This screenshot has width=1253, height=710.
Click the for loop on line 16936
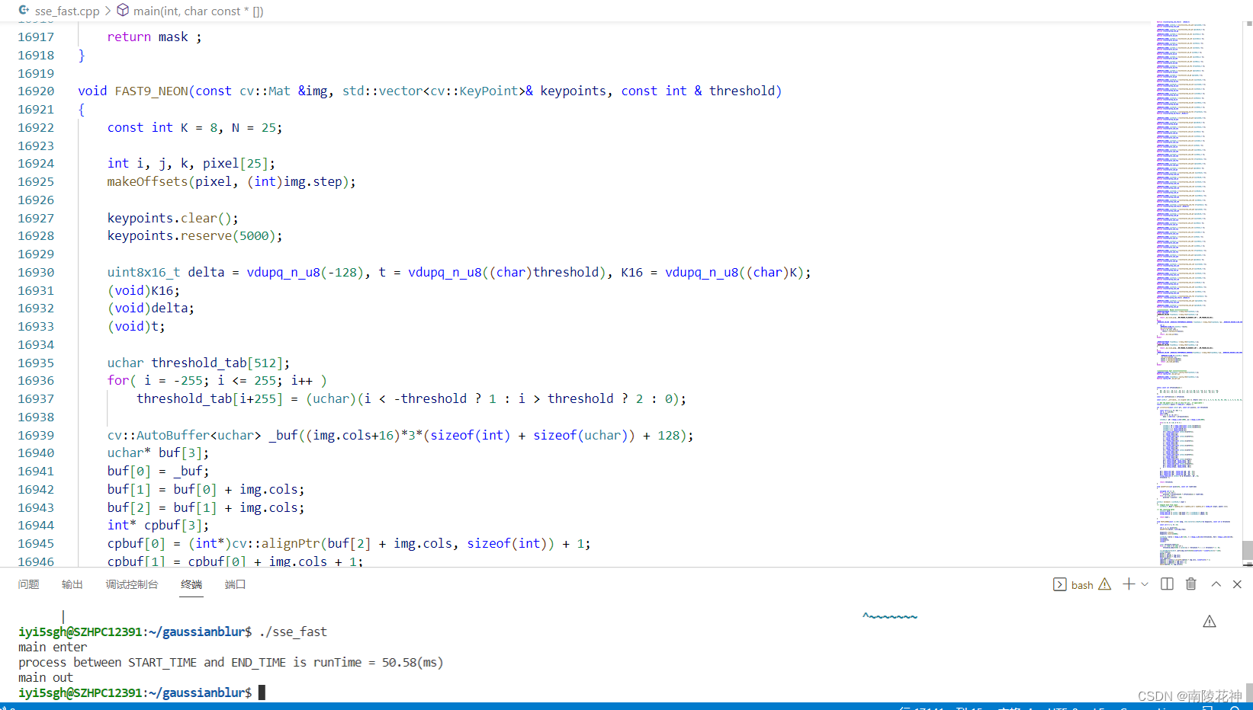click(x=217, y=380)
